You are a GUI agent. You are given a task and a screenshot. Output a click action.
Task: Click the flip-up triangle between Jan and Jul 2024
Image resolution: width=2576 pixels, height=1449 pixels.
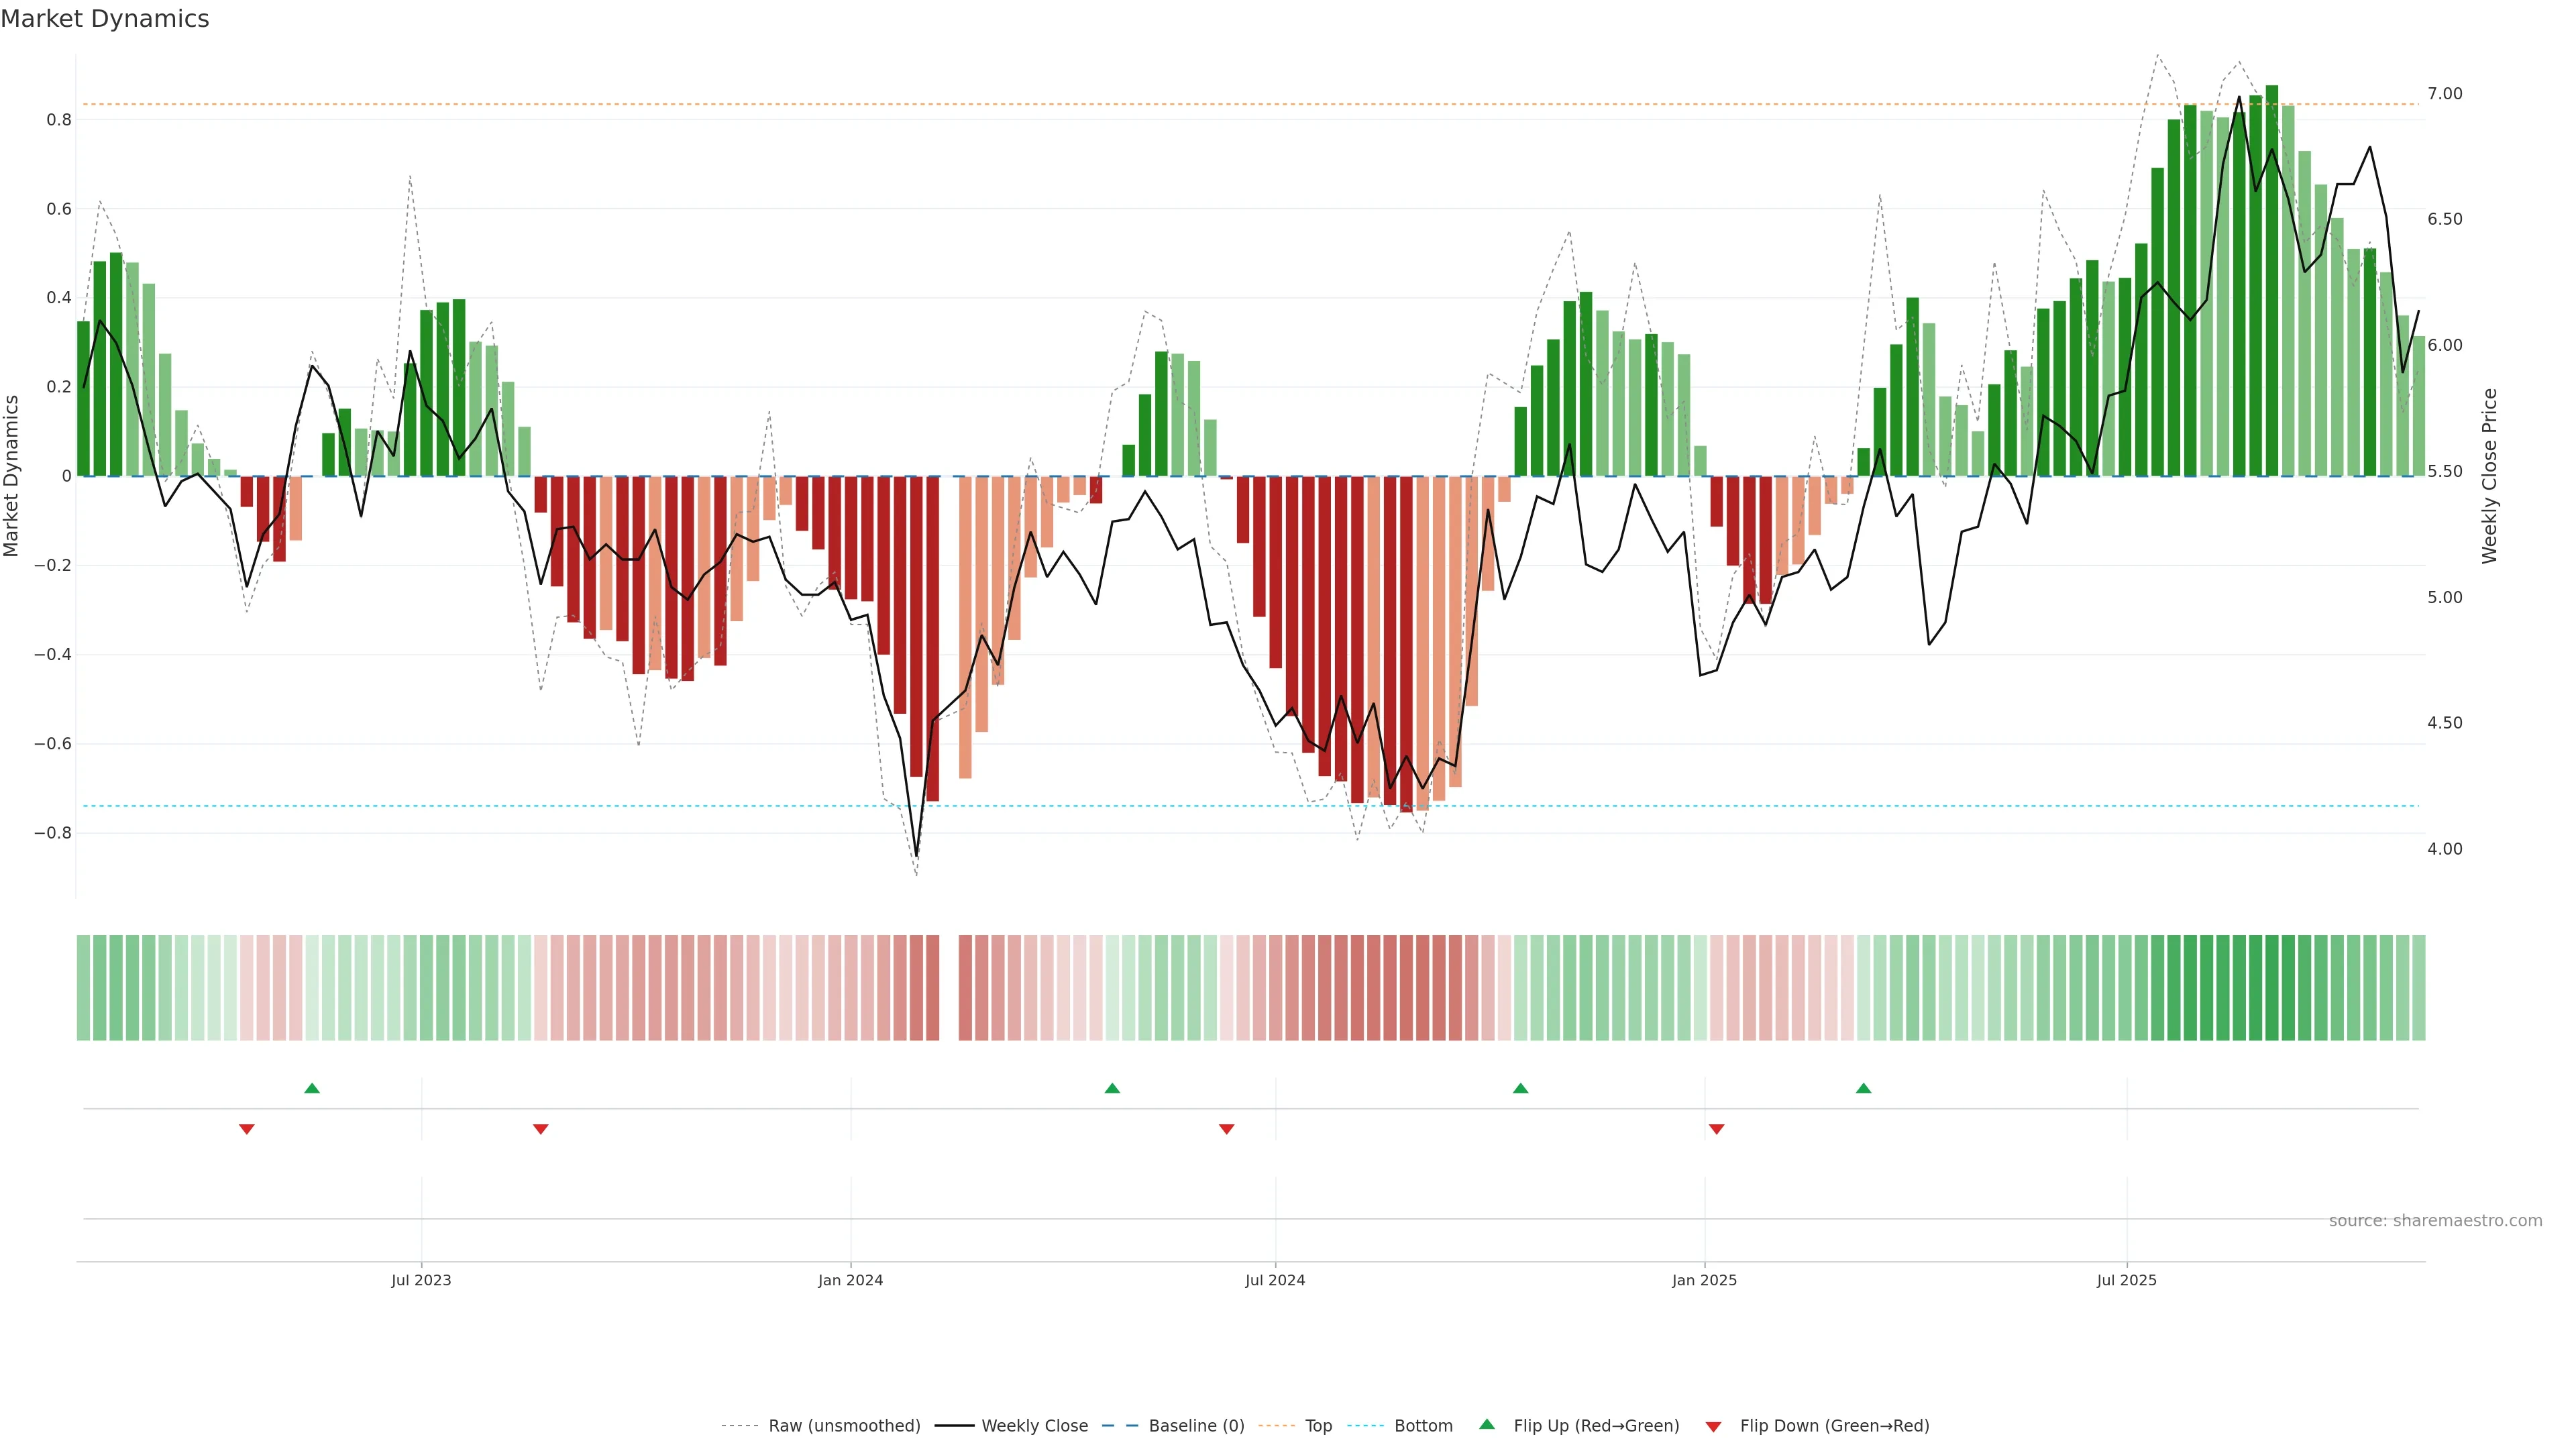pyautogui.click(x=1112, y=1088)
